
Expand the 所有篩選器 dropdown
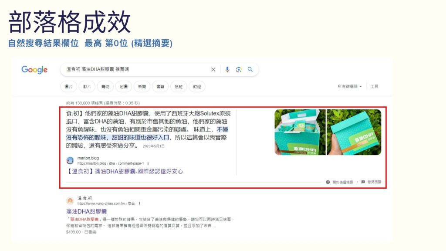click(x=349, y=87)
